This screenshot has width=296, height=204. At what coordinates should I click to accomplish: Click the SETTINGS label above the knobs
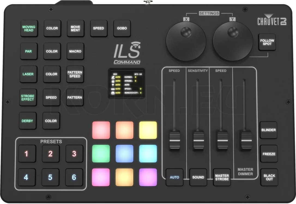[x=209, y=13]
